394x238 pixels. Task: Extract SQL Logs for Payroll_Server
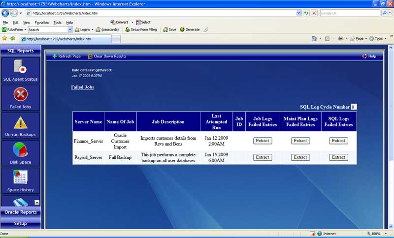point(338,157)
